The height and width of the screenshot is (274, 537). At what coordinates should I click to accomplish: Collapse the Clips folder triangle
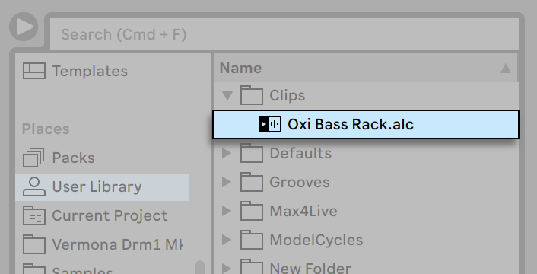point(227,96)
